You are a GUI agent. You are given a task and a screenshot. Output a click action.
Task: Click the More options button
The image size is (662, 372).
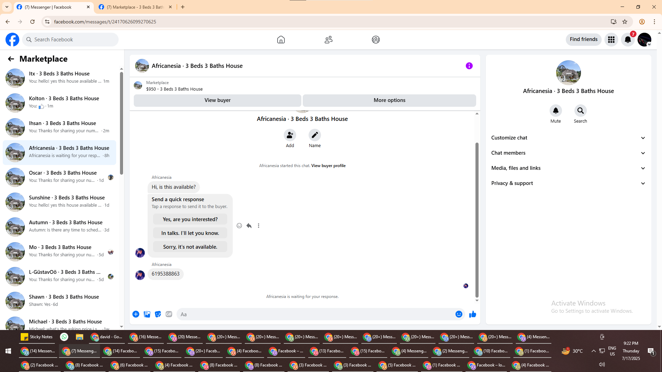(390, 100)
